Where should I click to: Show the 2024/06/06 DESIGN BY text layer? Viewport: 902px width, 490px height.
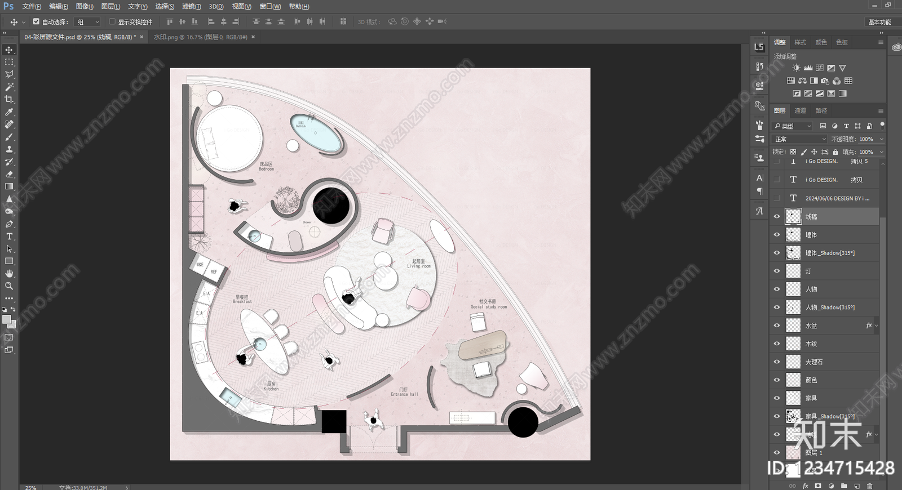point(777,198)
